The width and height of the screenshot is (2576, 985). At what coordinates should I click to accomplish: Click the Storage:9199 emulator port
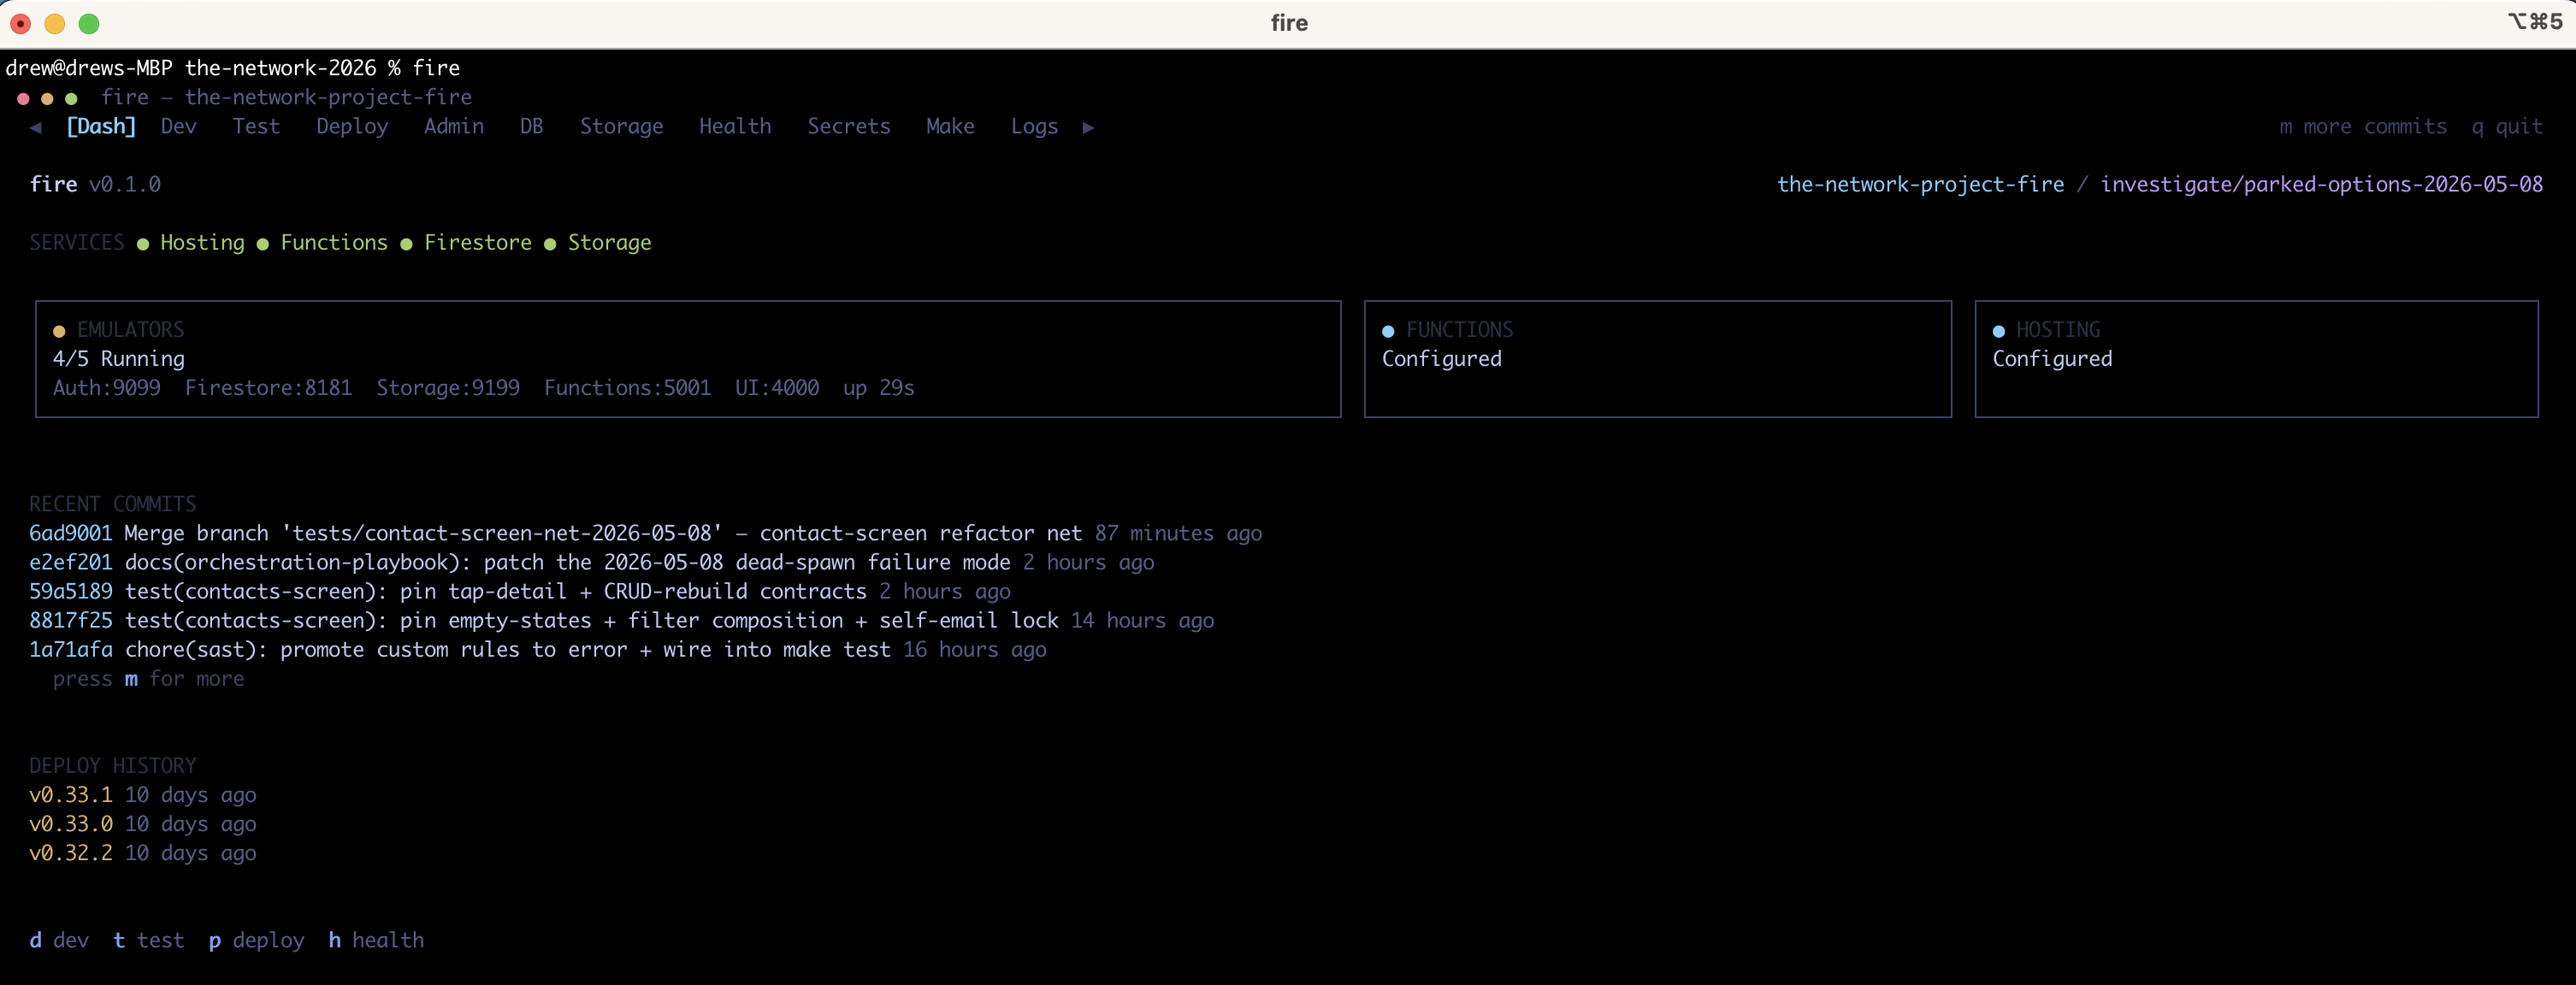448,387
